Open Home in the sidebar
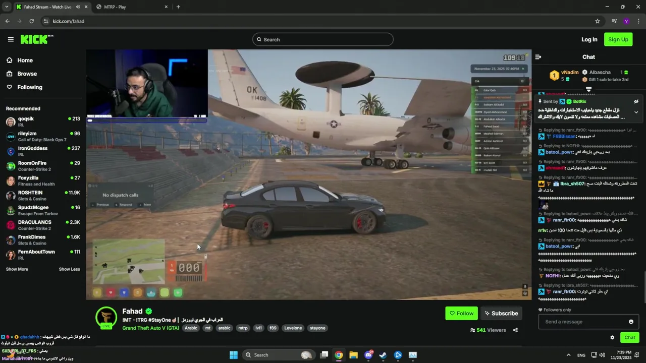Viewport: 646px width, 363px height. pyautogui.click(x=25, y=60)
